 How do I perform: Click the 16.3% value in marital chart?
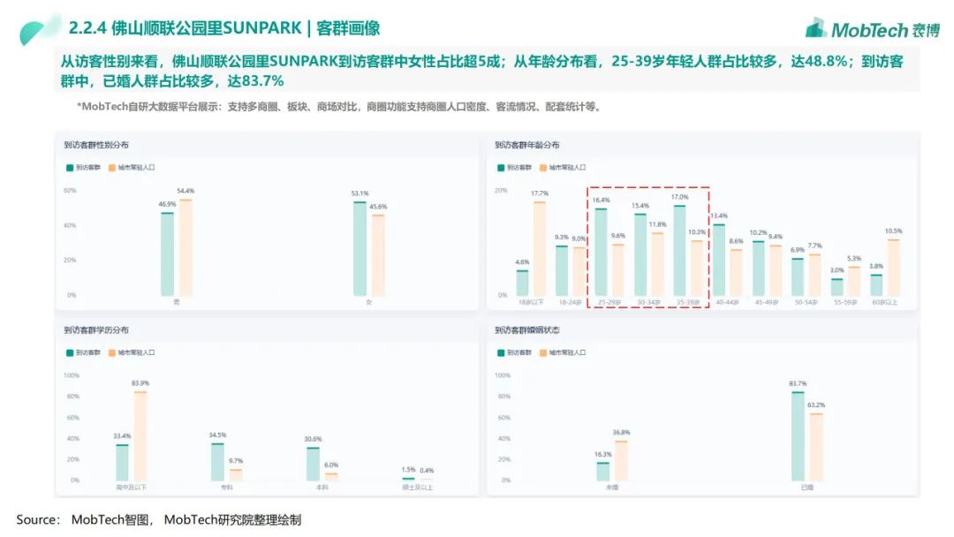(x=603, y=454)
